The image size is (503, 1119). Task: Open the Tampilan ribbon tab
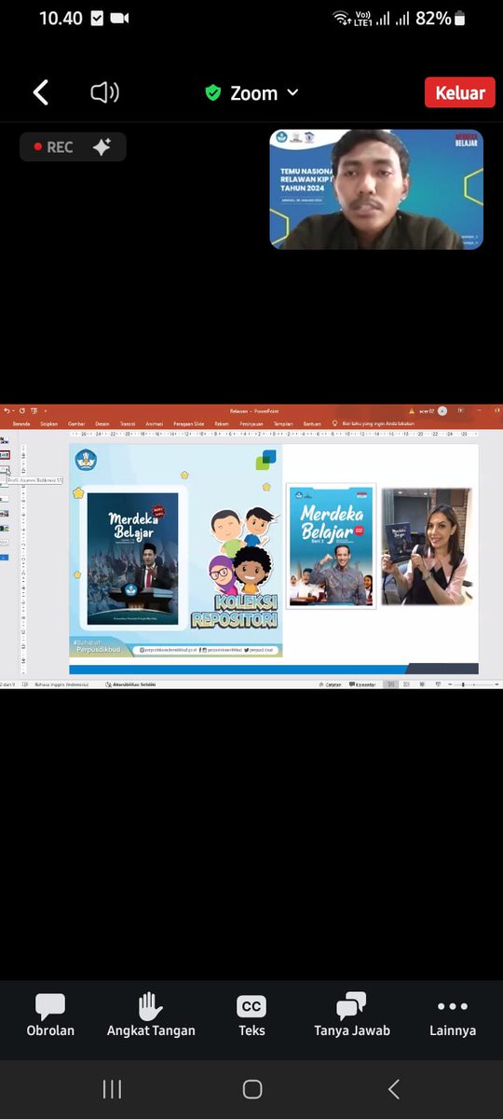click(282, 423)
